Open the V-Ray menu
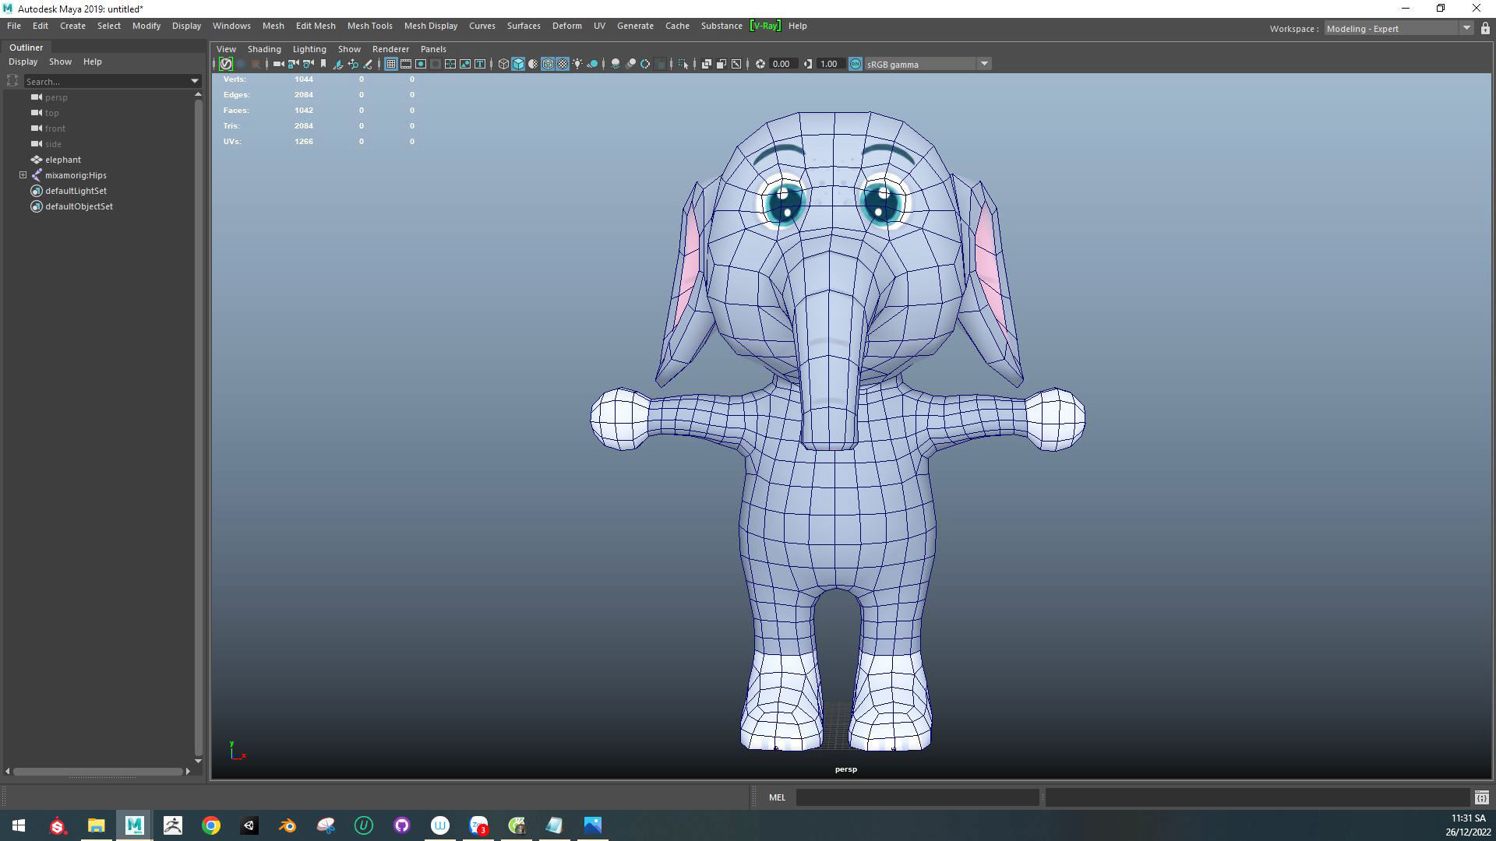Image resolution: width=1496 pixels, height=841 pixels. tap(764, 26)
